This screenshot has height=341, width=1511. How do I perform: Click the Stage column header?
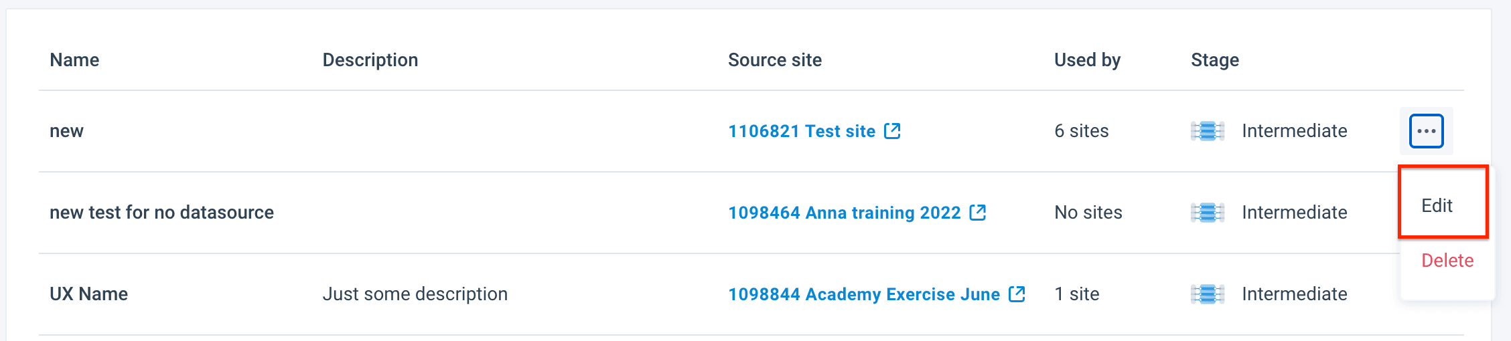[1214, 60]
